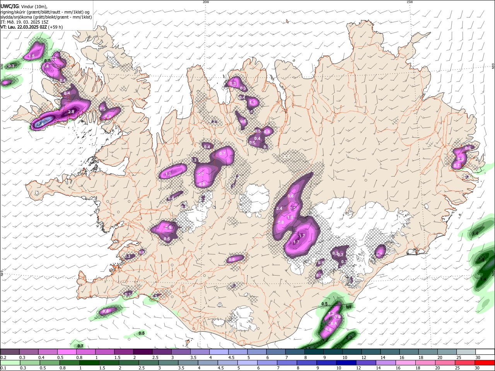
Task: Click the "VT: Lau. 22.03.2025 02Z (+59 h)" line
Action: [31, 27]
